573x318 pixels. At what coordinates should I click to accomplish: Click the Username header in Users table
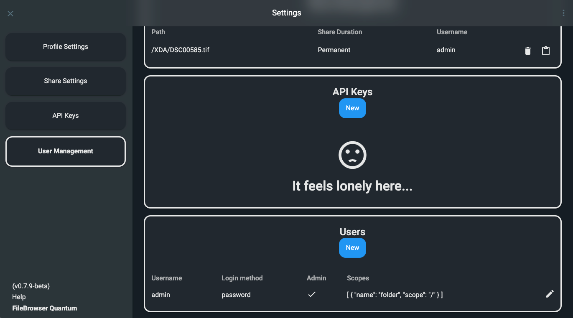coord(167,278)
